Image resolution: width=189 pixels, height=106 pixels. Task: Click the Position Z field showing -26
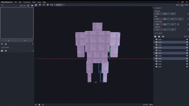pyautogui.click(x=172, y=14)
